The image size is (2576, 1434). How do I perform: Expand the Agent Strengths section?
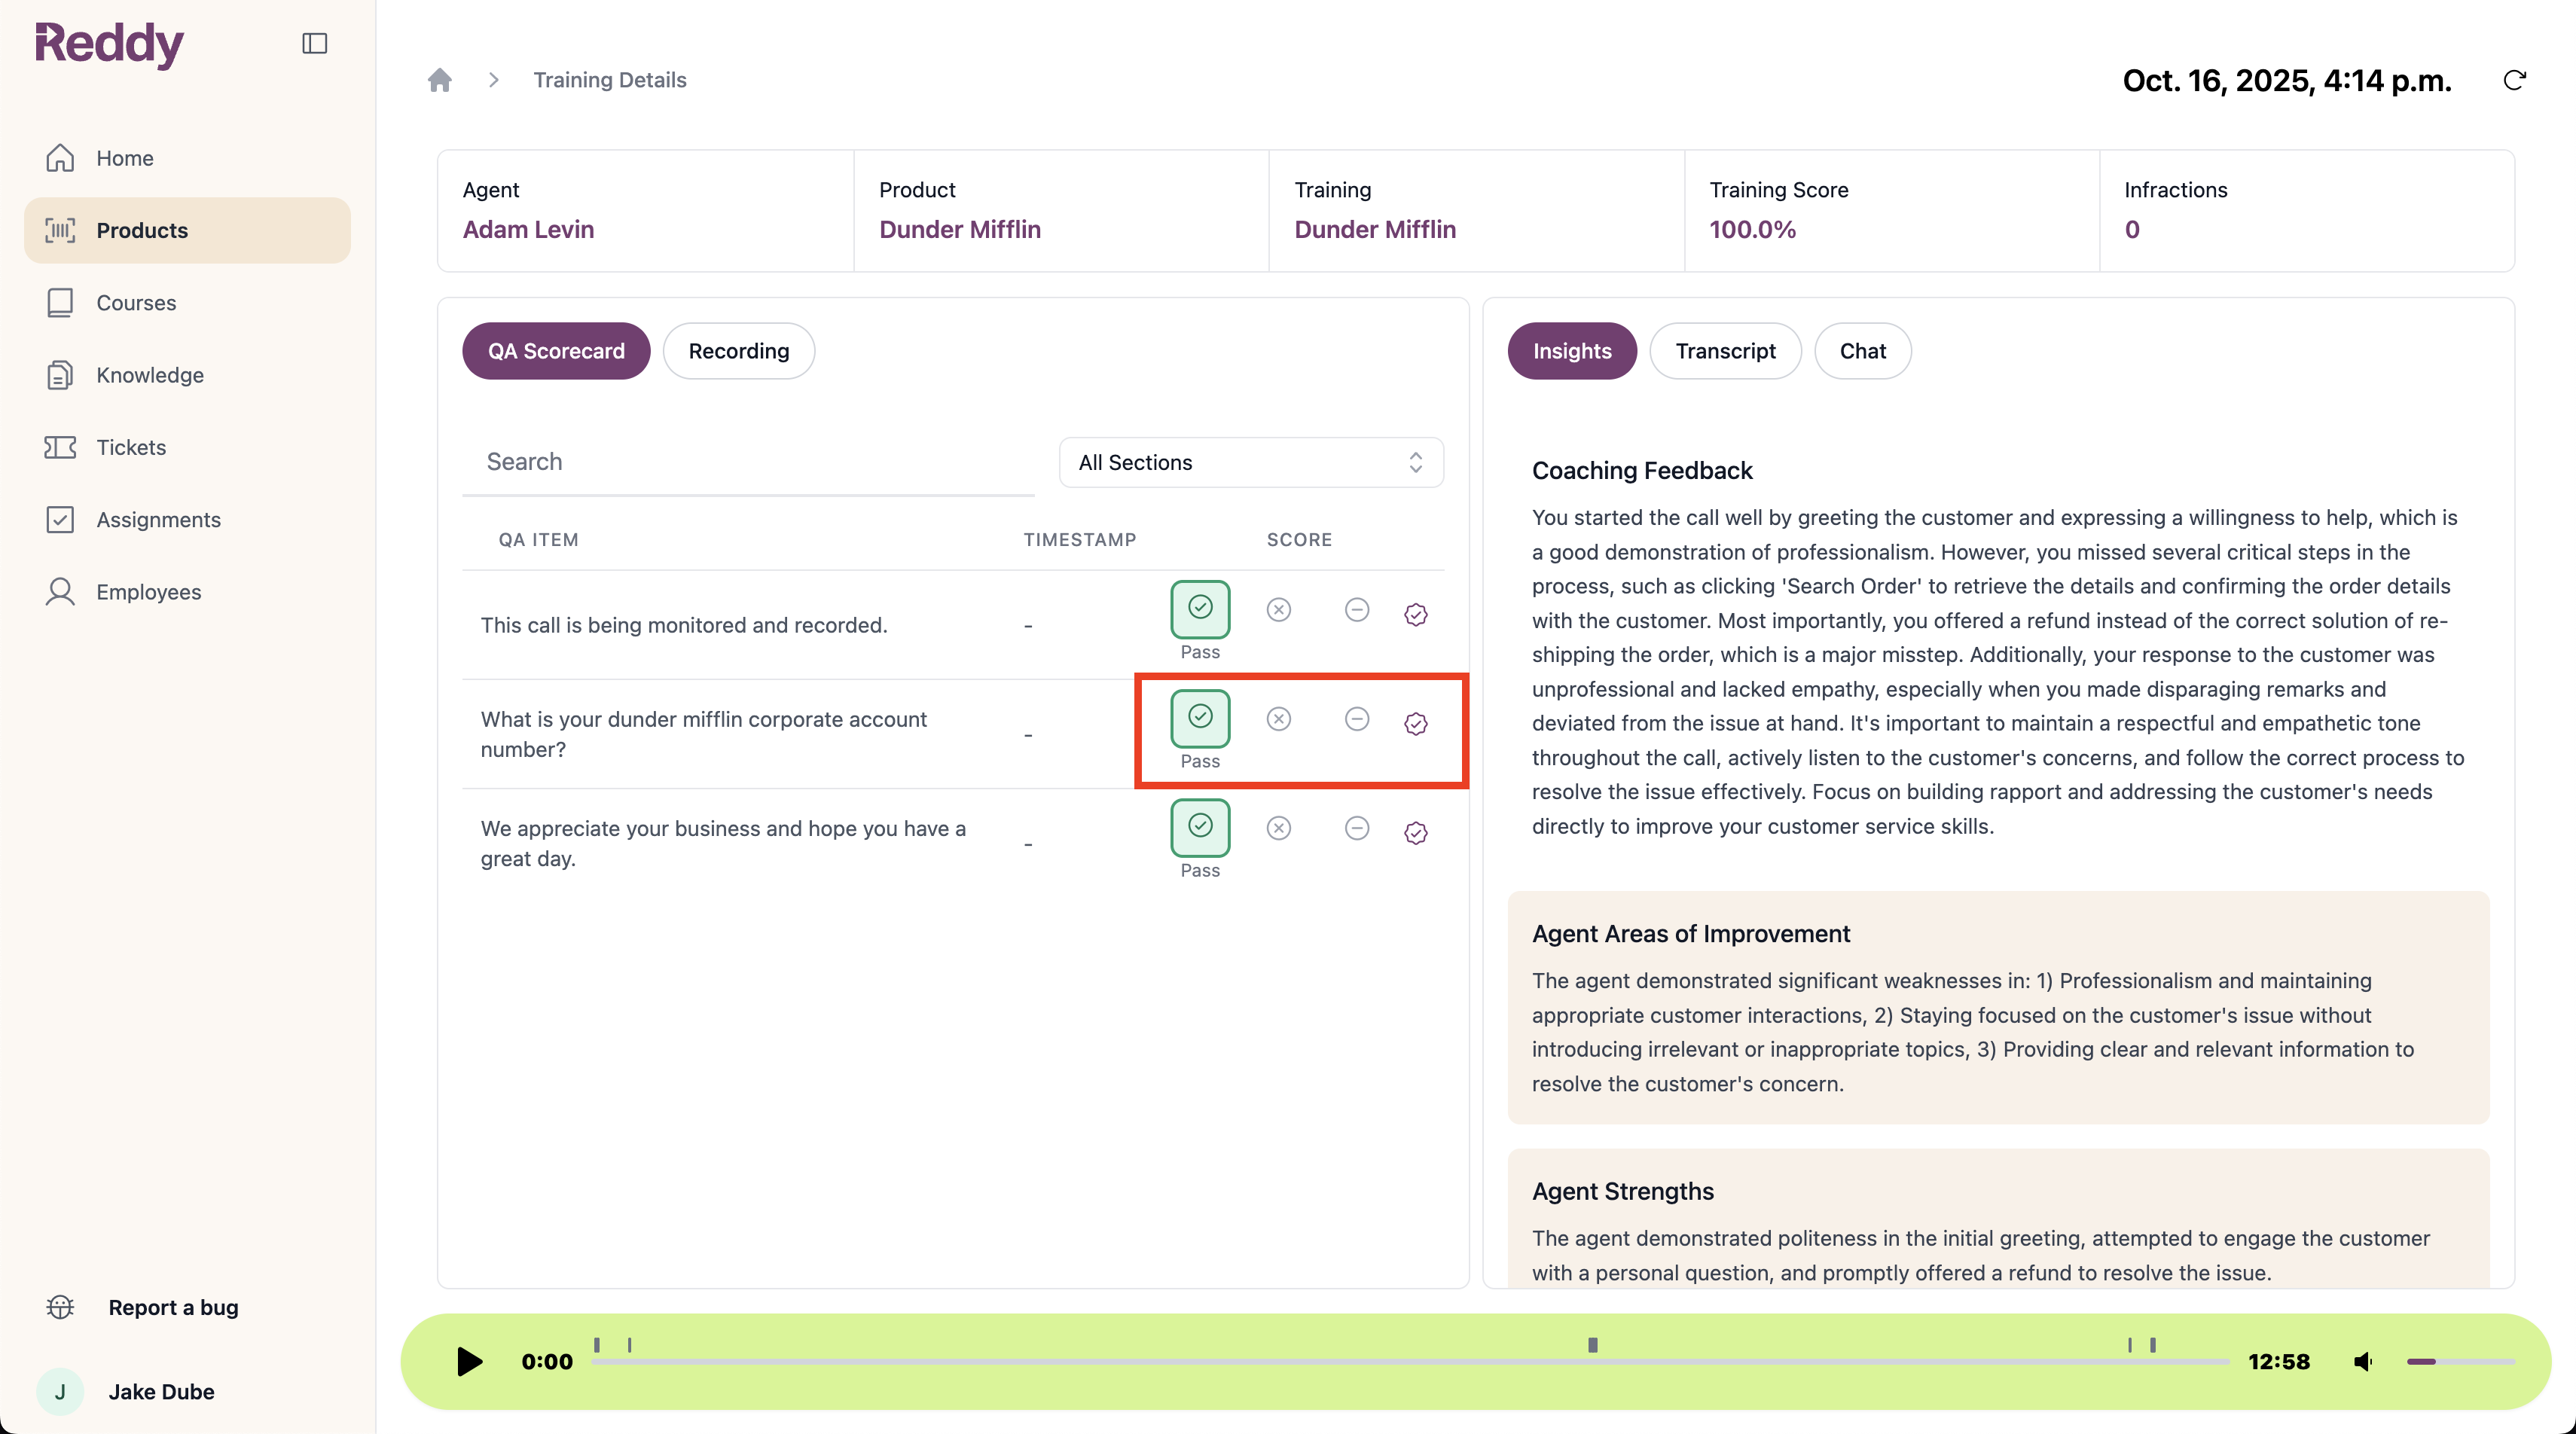point(1623,1191)
